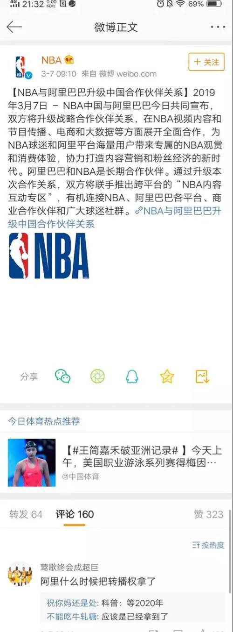Image resolution: width=233 pixels, height=632 pixels.
Task: Follow NBA with the 关注 button
Action: tap(206, 62)
